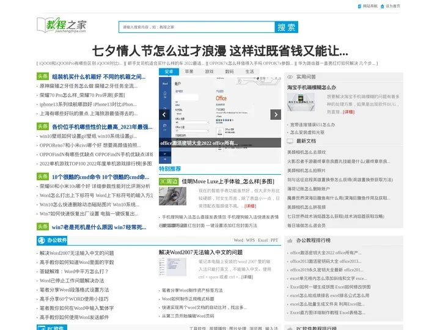The image size is (440, 330).
Task: Open 美颜相机怎么去颈纹 document
Action: coord(306,152)
